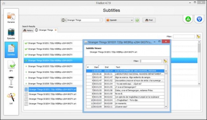Select Stranger Things S01E03 search result
Screen dimensions: 207x120
pyautogui.click(x=53, y=55)
